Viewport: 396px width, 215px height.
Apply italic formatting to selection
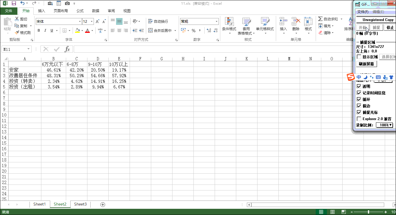click(45, 30)
